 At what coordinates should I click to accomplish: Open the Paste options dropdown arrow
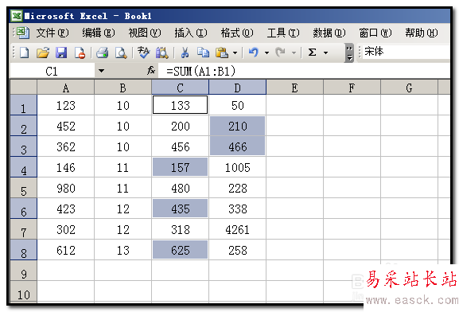[235, 53]
